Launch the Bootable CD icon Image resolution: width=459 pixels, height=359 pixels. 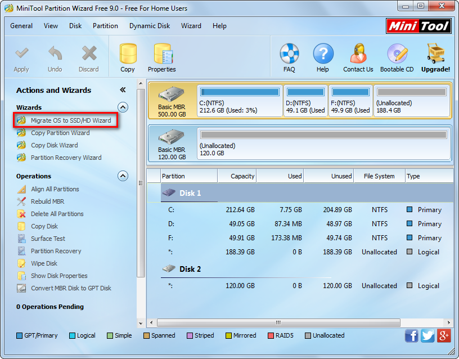397,53
